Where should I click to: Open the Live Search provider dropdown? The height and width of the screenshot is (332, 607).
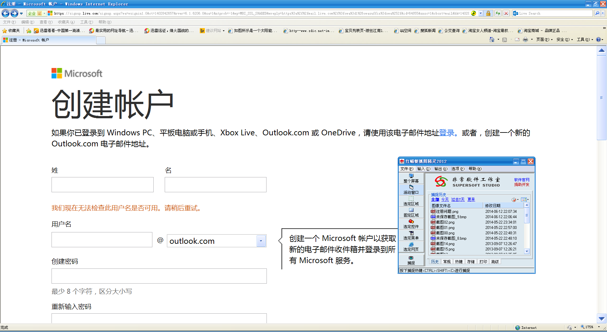click(602, 13)
